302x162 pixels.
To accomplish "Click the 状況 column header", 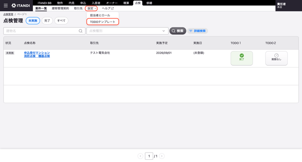I will tap(8, 43).
